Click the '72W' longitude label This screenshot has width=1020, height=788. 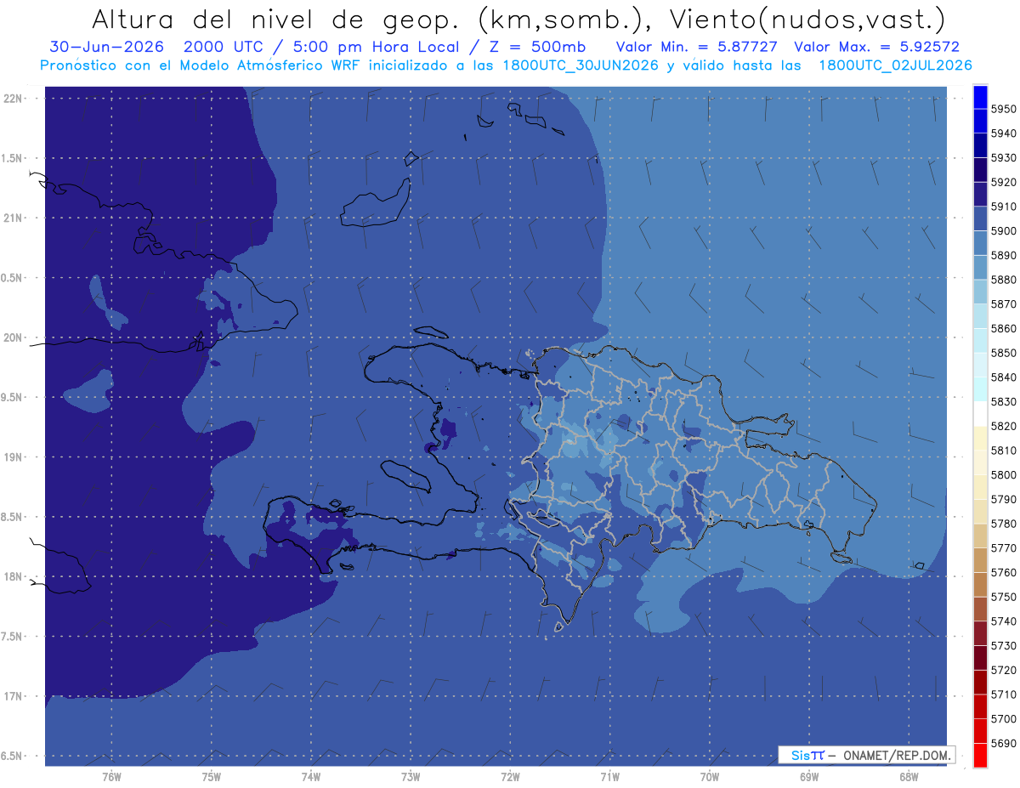510,776
